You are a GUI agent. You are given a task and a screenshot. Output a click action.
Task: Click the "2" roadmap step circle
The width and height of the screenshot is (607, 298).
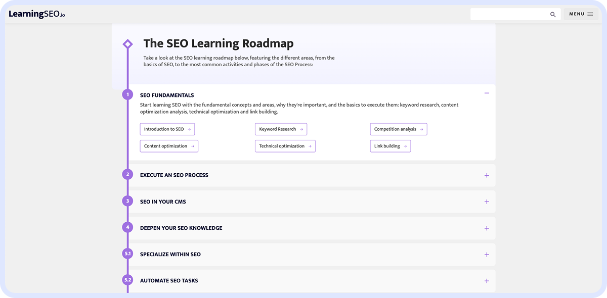point(127,174)
